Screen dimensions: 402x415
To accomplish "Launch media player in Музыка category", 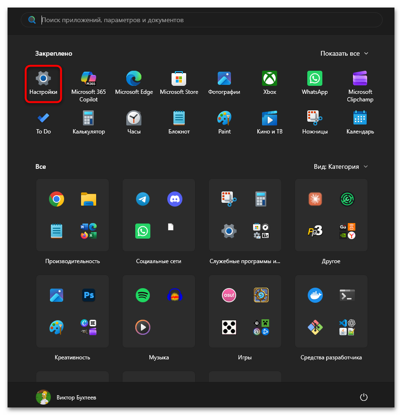I will pos(143,327).
